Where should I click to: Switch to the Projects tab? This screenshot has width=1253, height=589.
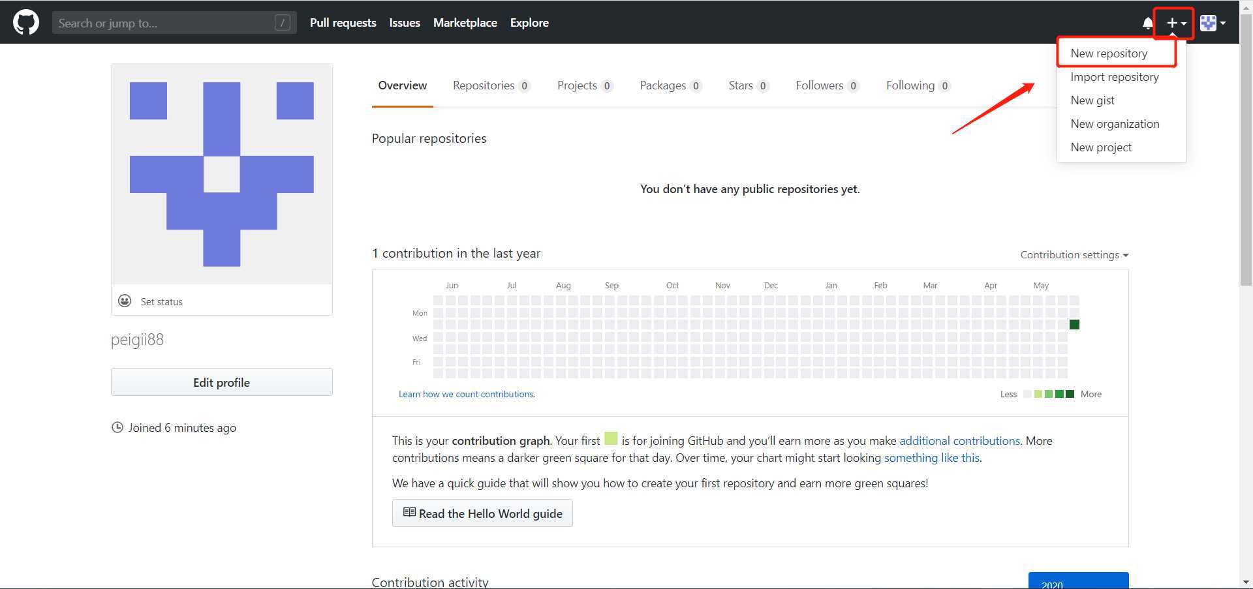(x=585, y=85)
